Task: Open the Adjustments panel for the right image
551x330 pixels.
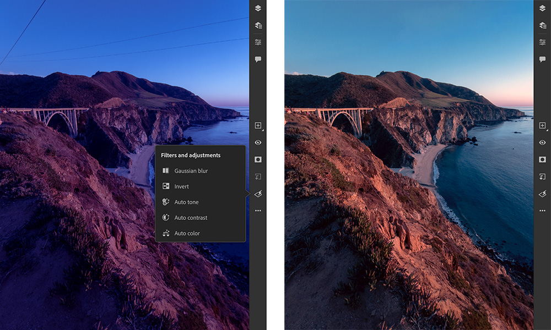Action: [x=542, y=41]
